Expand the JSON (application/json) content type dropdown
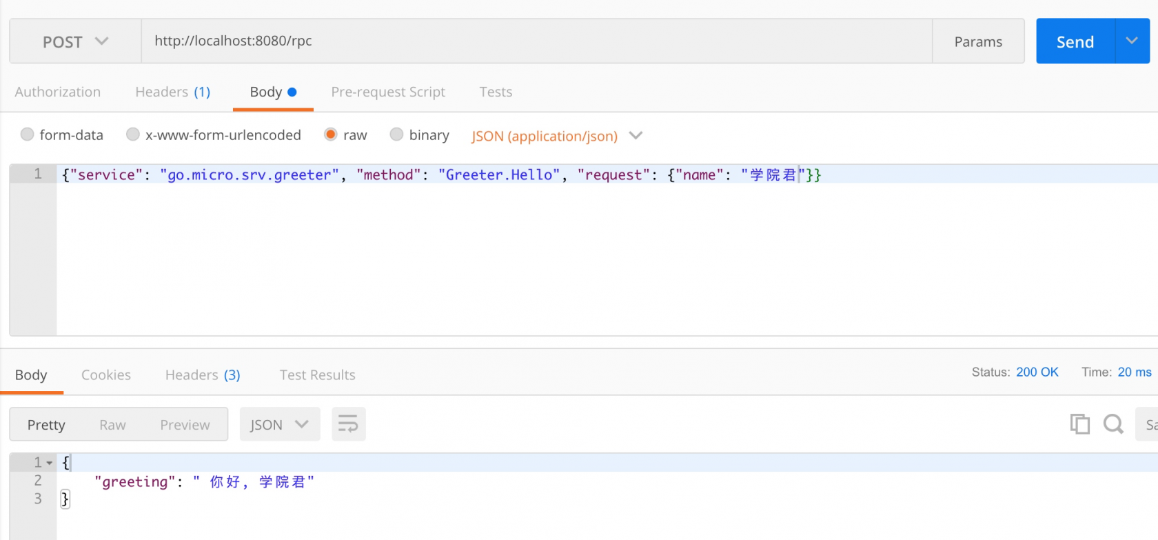The height and width of the screenshot is (540, 1158). [557, 136]
